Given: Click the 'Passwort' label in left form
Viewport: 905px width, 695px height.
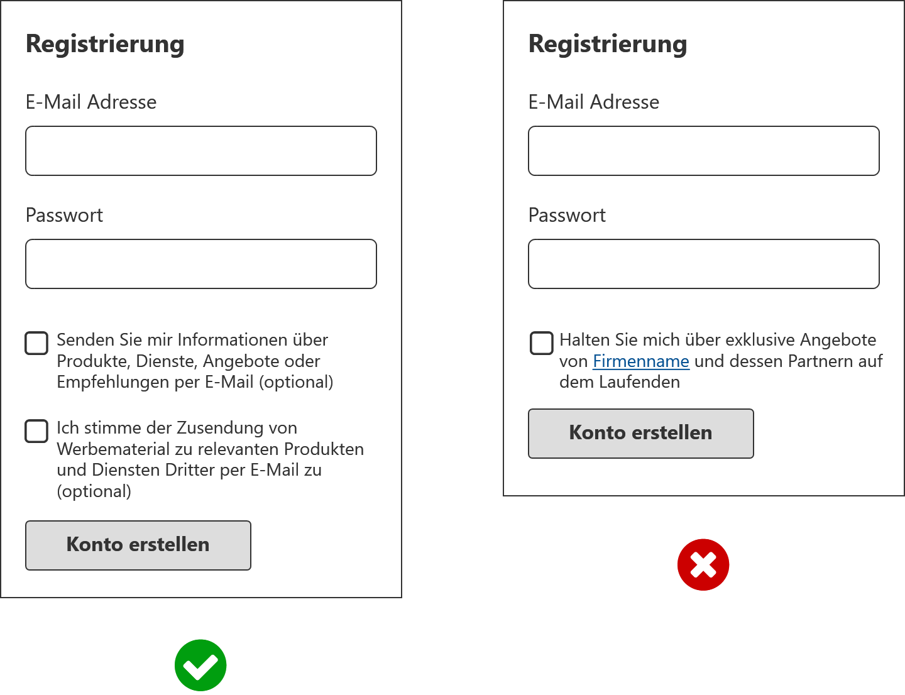Looking at the screenshot, I should pyautogui.click(x=64, y=215).
